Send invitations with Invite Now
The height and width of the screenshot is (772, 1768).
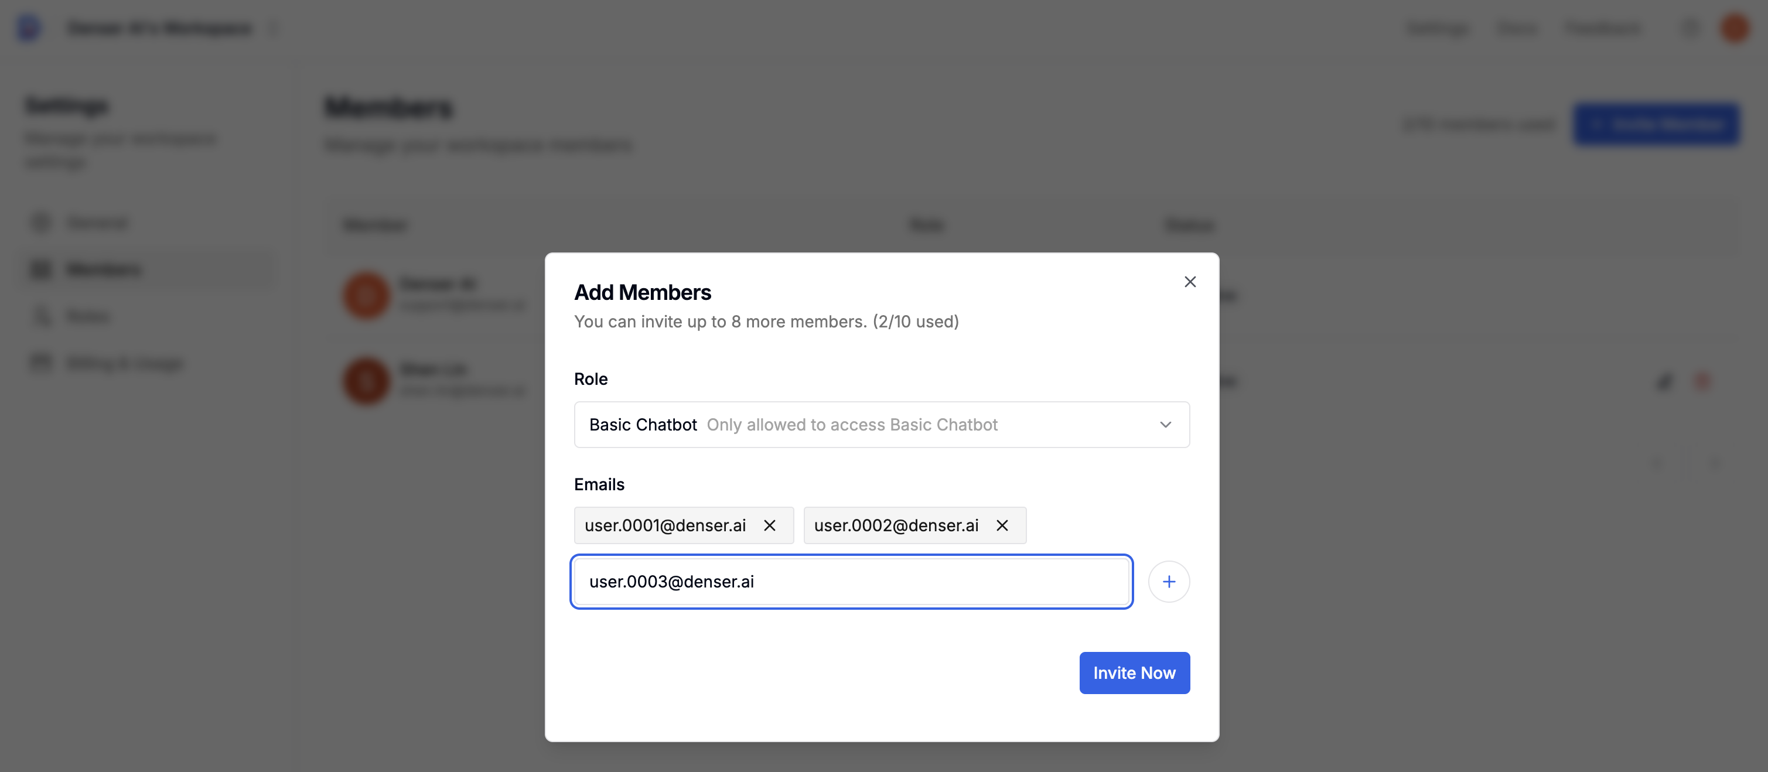click(x=1134, y=673)
